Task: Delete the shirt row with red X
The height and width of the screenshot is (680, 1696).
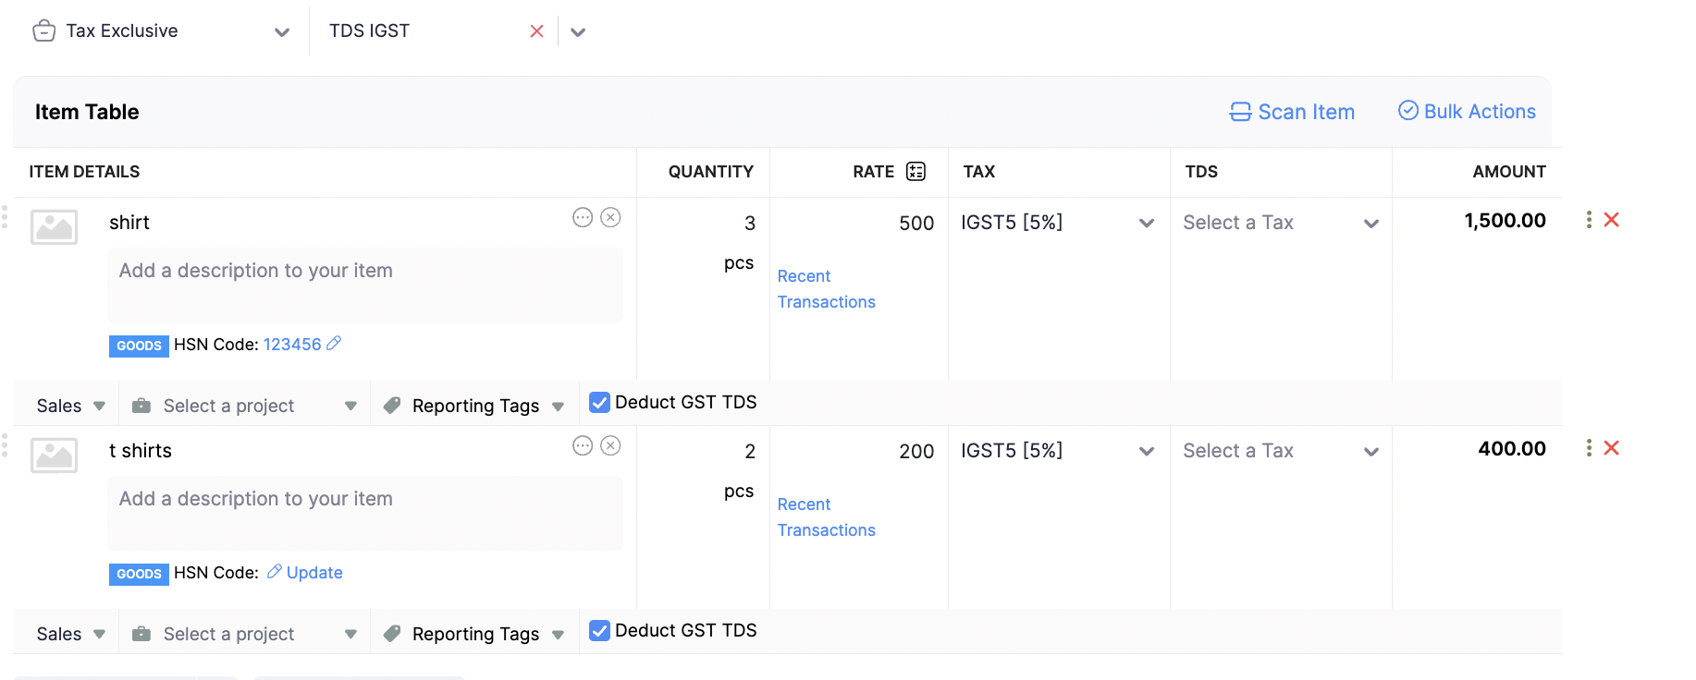Action: tap(1612, 220)
